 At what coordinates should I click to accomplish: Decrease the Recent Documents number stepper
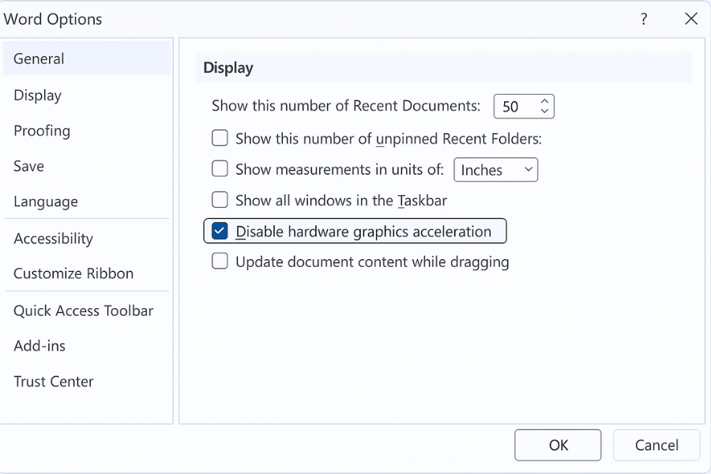[544, 111]
